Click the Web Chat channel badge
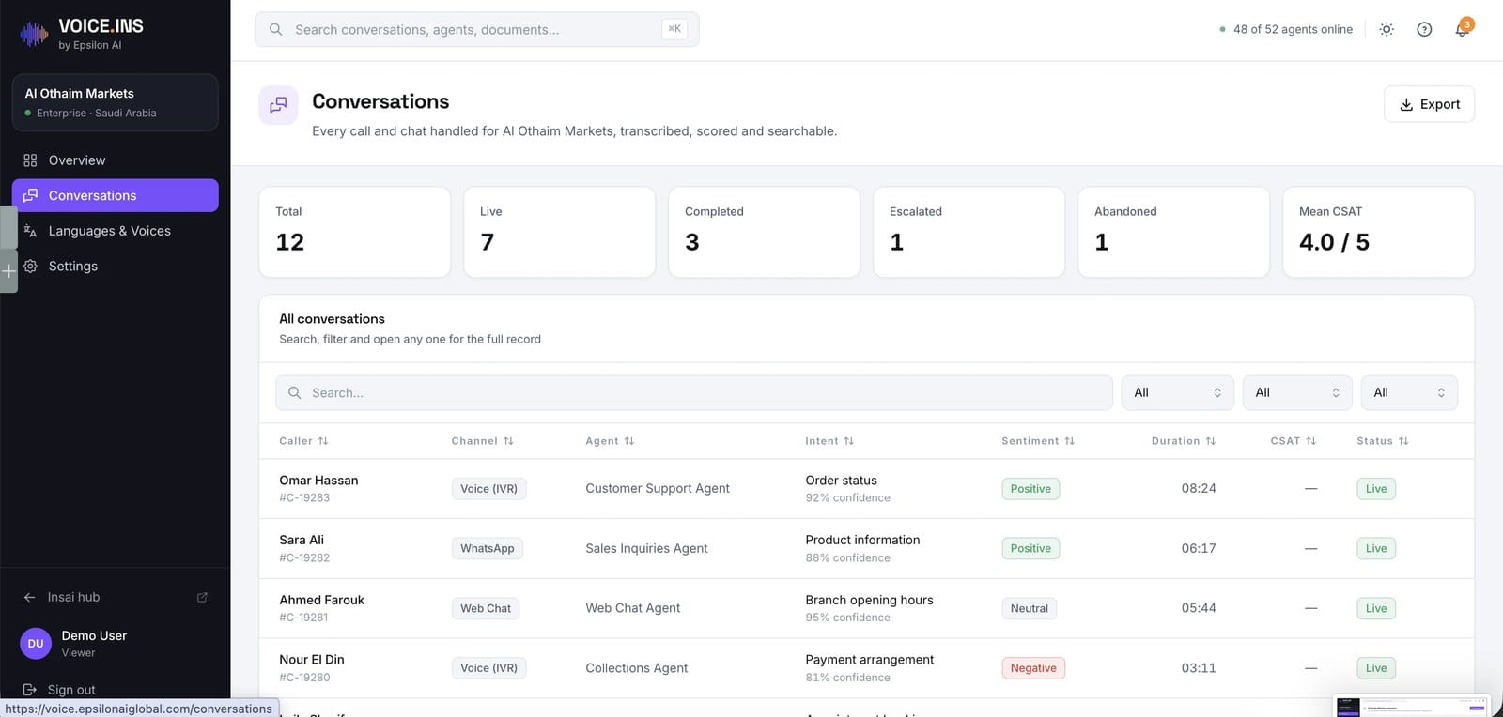This screenshot has height=717, width=1503. [x=485, y=608]
